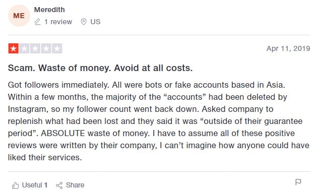This screenshot has width=321, height=193.
Task: Click the review body paragraph text
Action: click(x=159, y=121)
